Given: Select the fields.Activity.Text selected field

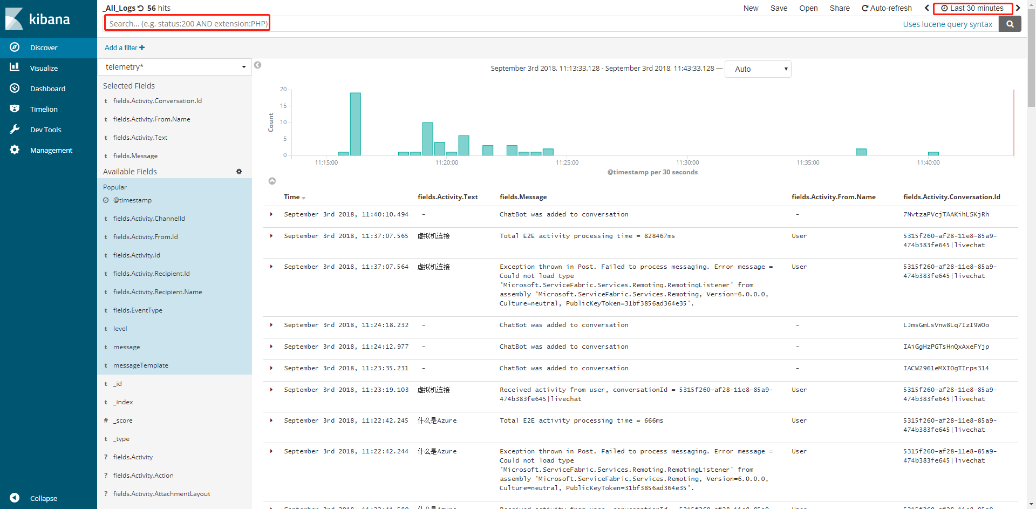Looking at the screenshot, I should [x=140, y=138].
